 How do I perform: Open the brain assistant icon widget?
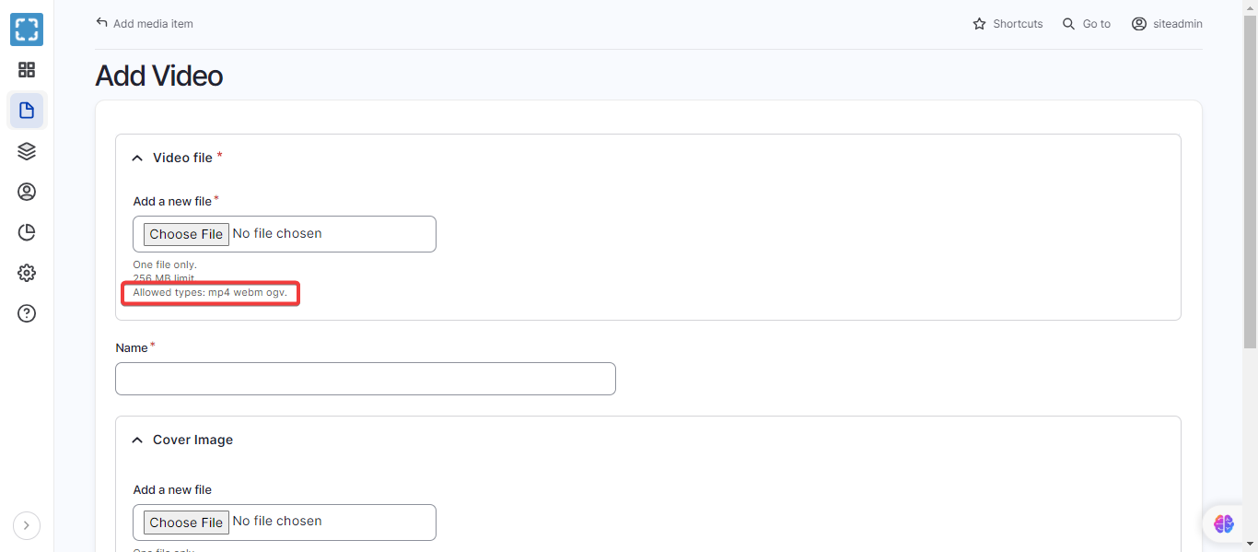pos(1223,523)
